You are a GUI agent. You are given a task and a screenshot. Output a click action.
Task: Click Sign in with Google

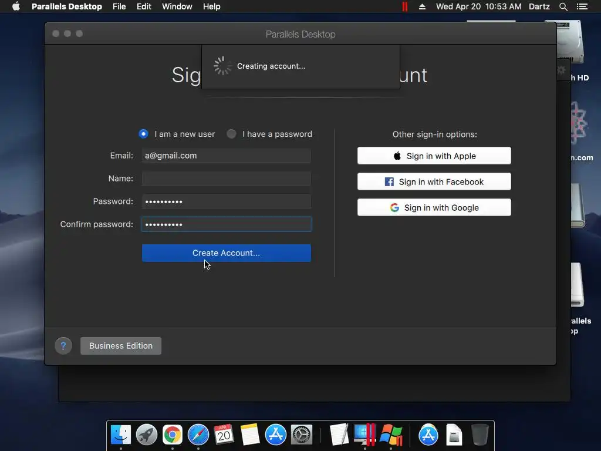coord(434,207)
